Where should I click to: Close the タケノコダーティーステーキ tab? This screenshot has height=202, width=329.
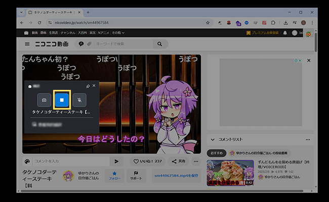[79, 12]
